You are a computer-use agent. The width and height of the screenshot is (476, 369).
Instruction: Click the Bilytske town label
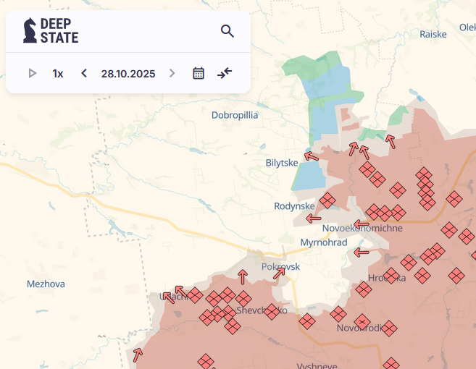click(x=282, y=163)
